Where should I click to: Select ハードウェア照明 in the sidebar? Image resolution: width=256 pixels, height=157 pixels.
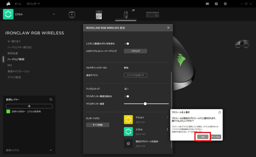pyautogui.click(x=16, y=59)
